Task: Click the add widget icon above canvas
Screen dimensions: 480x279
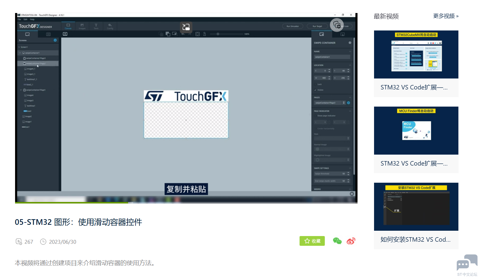Action: click(x=65, y=34)
